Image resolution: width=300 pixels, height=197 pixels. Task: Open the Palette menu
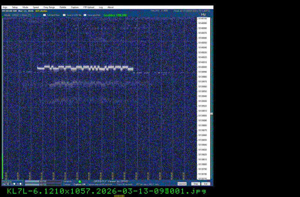[x=63, y=7]
